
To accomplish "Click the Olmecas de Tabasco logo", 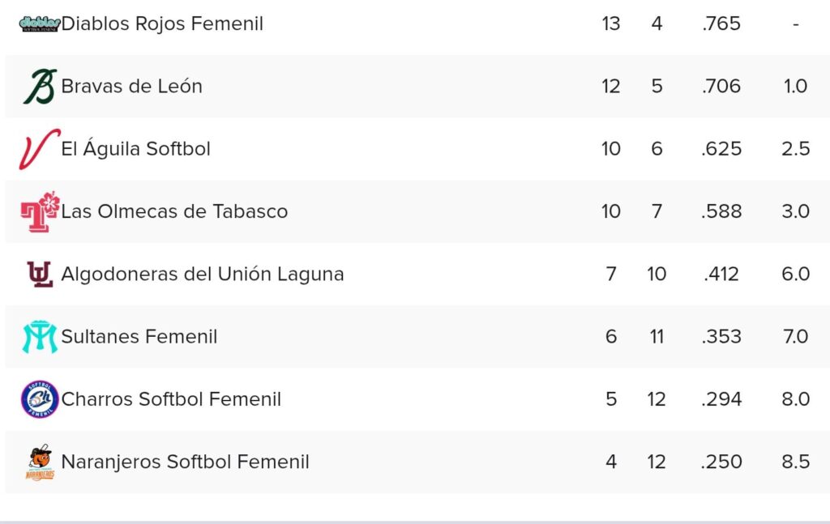I will (40, 211).
